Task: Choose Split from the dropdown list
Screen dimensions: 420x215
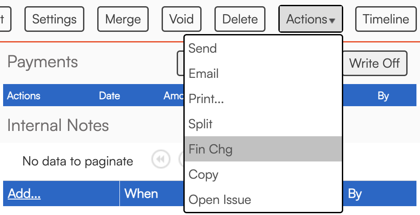Action: coord(201,124)
